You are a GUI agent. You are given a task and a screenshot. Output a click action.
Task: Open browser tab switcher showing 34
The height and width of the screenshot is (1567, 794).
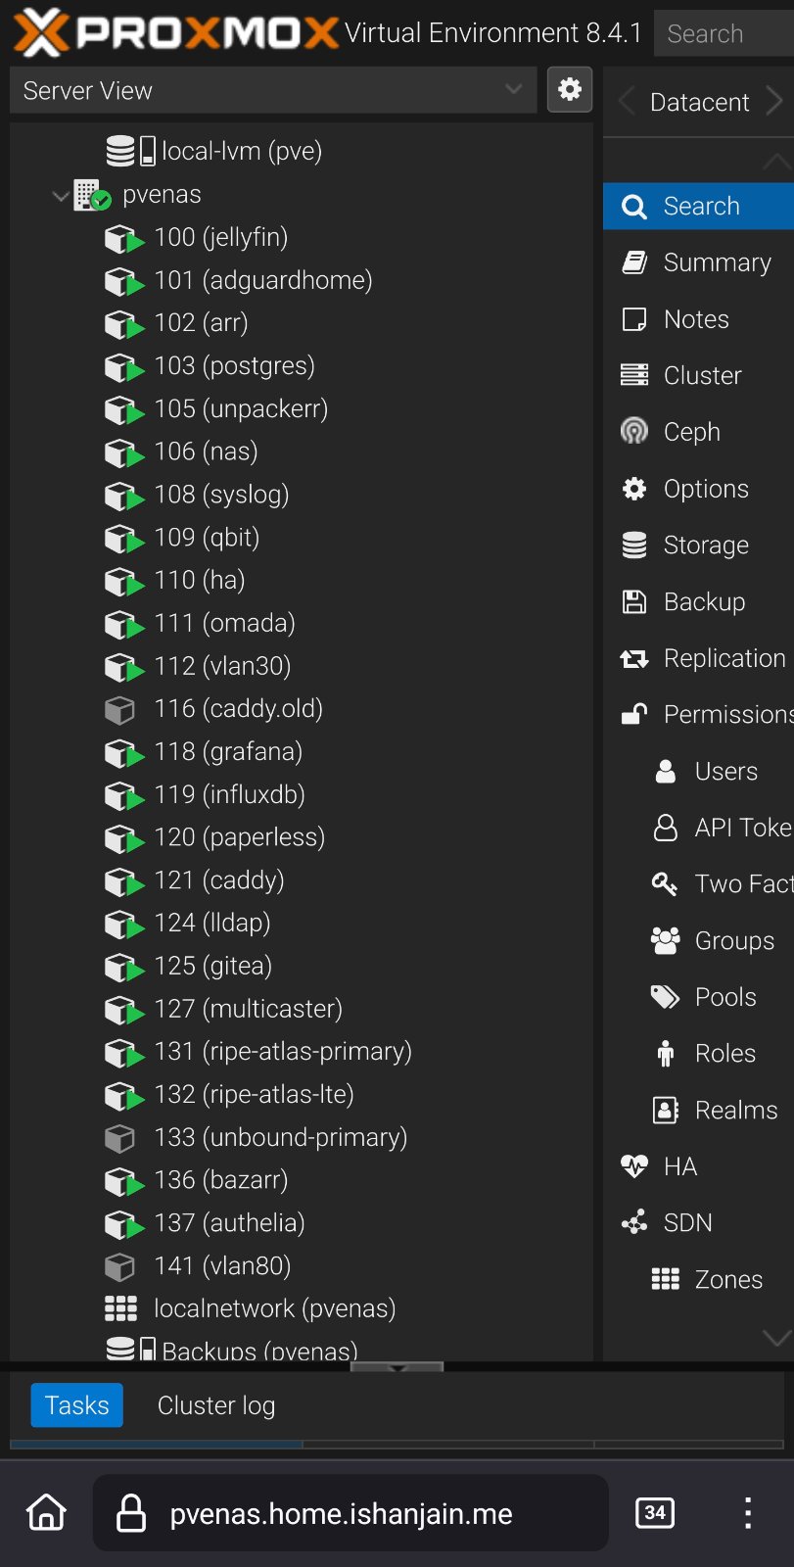coord(654,1512)
